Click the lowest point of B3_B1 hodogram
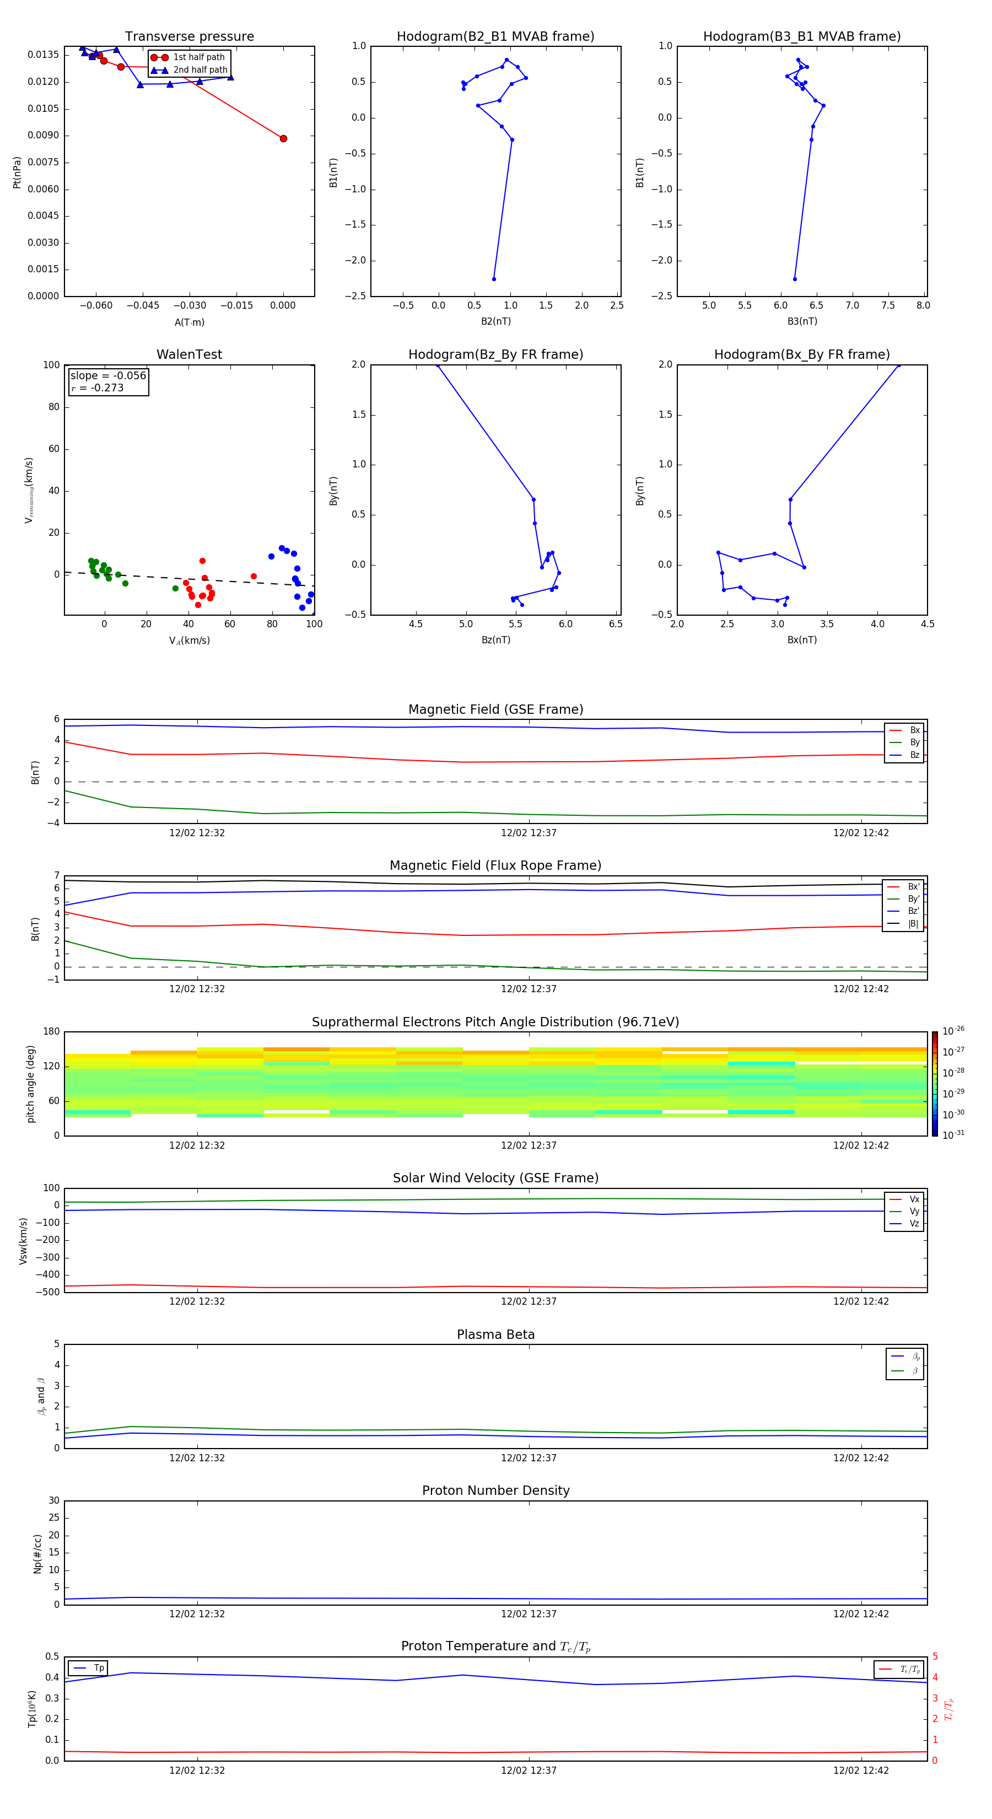This screenshot has width=992, height=1819. pos(795,279)
